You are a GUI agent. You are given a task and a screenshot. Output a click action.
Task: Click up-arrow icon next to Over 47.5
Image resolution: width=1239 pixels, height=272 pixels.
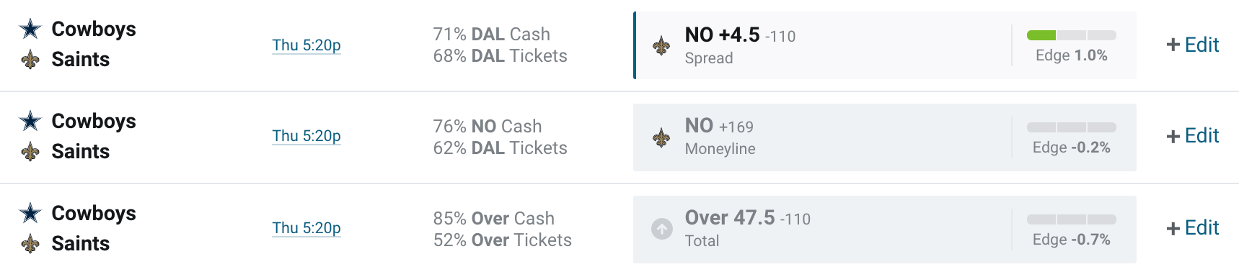(x=661, y=229)
